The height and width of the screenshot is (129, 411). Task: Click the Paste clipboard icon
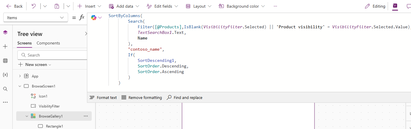[x=57, y=6]
